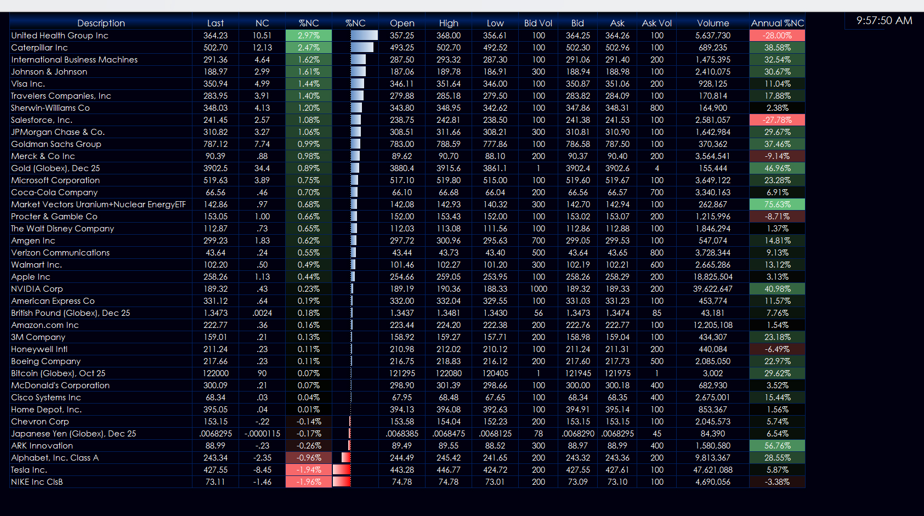Click the 9:57:50 AM clock display

pos(884,21)
